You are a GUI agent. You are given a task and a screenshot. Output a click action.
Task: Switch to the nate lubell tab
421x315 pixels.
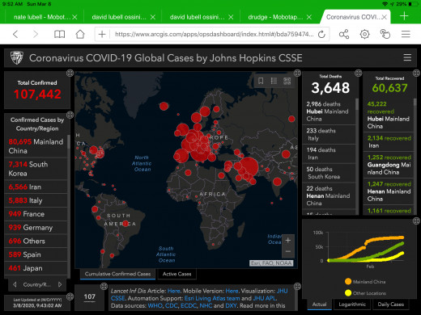42,17
